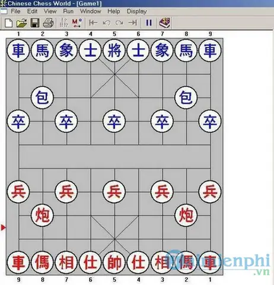The height and width of the screenshot is (285, 274).
Task: Select the red left cannon 炮
Action: coord(43,216)
